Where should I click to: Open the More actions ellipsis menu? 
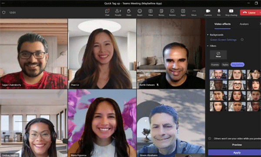(194, 13)
